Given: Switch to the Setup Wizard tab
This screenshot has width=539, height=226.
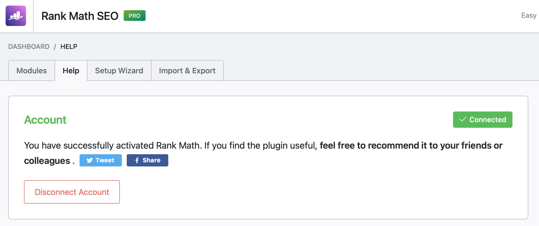Looking at the screenshot, I should (119, 71).
